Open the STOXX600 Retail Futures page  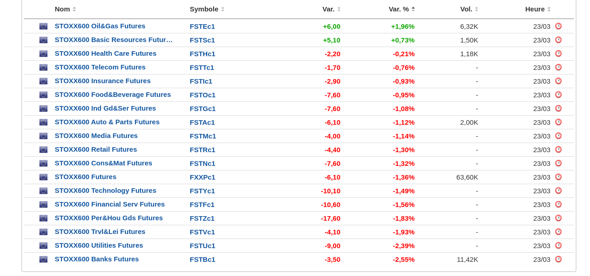96,149
